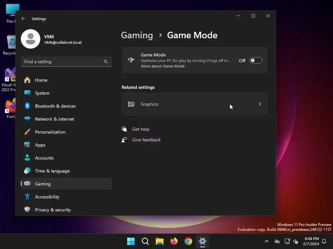333x249 pixels.
Task: Open Privacy & security settings
Action: (x=66, y=210)
